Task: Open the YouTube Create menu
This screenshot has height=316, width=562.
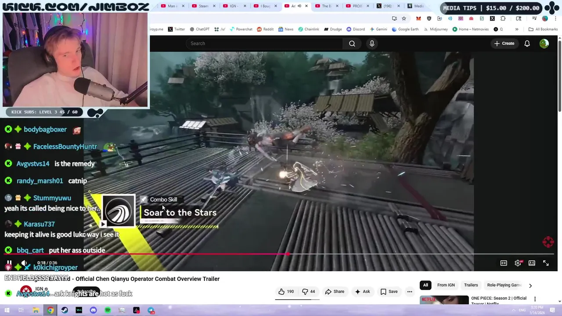Action: (x=504, y=43)
